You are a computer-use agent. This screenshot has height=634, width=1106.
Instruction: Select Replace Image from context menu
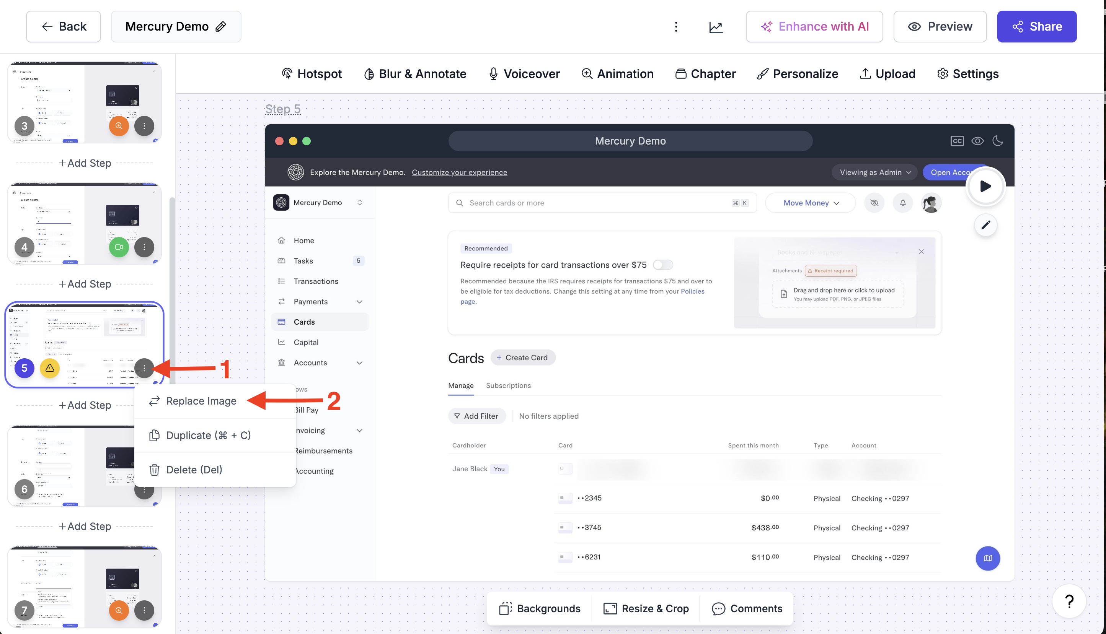[201, 401]
